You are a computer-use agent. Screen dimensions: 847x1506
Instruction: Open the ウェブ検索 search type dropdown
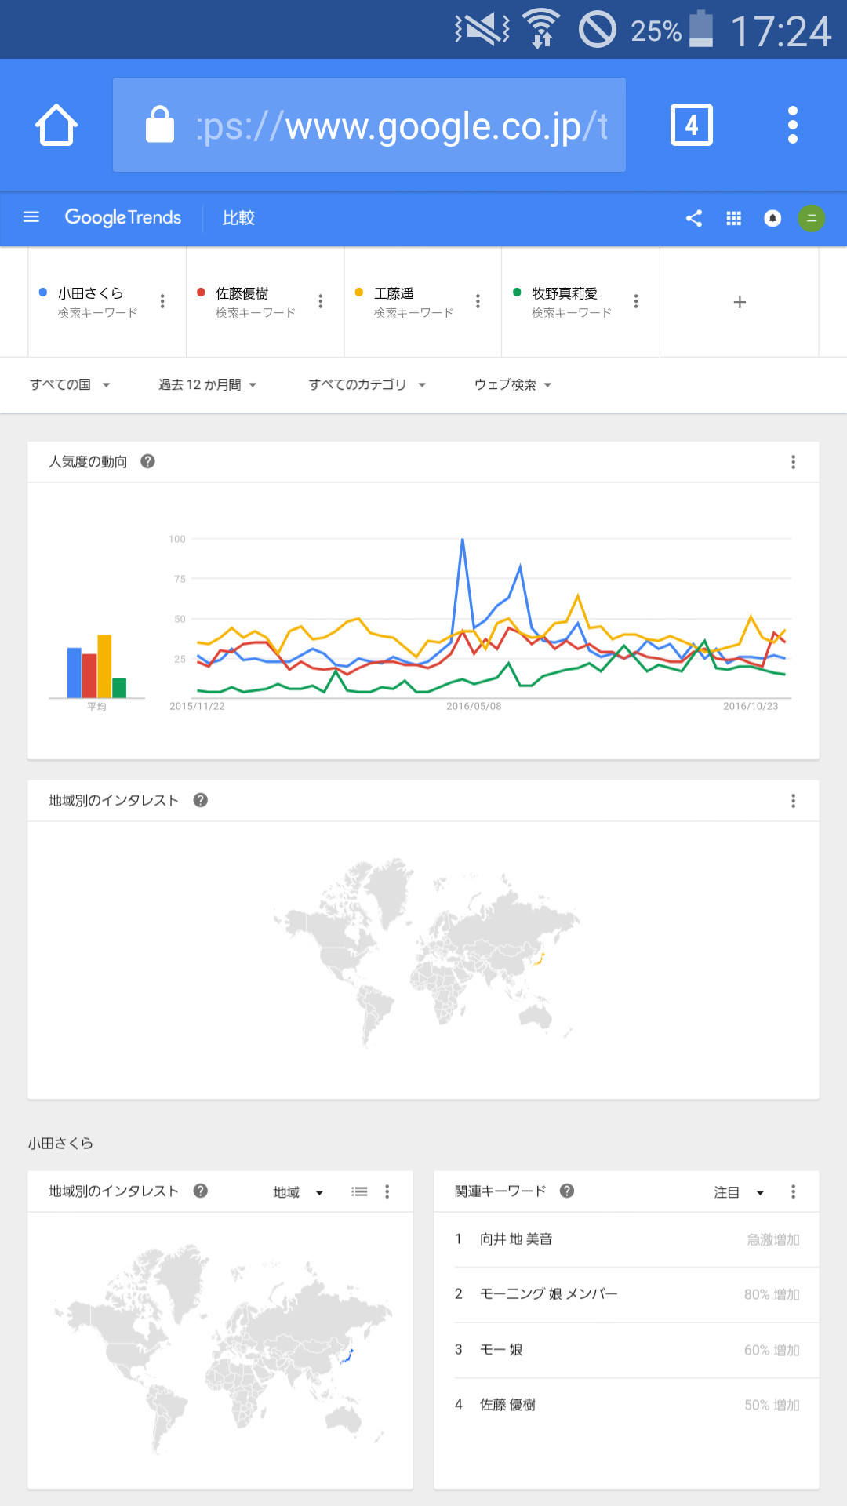coord(513,384)
